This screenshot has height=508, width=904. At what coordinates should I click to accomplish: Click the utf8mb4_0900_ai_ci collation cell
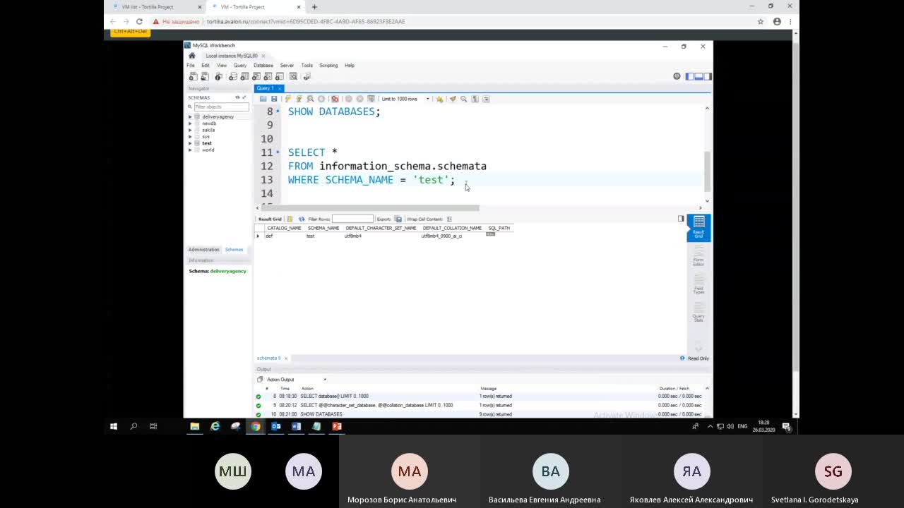(441, 236)
